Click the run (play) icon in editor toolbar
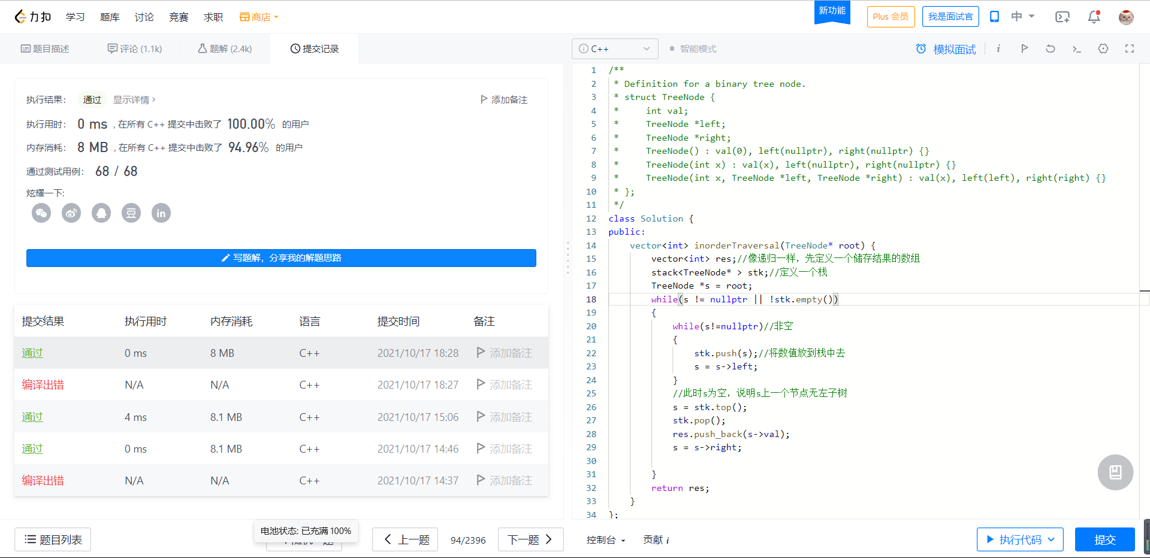The height and width of the screenshot is (558, 1150). [1024, 48]
